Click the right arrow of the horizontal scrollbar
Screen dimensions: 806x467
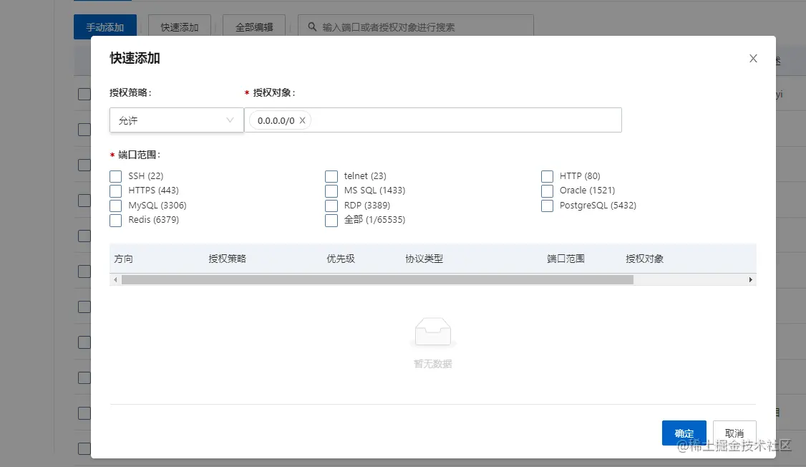click(x=750, y=280)
